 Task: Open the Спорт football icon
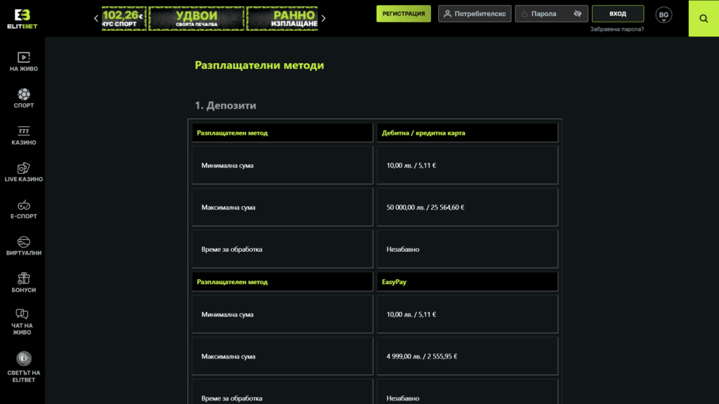(x=23, y=94)
